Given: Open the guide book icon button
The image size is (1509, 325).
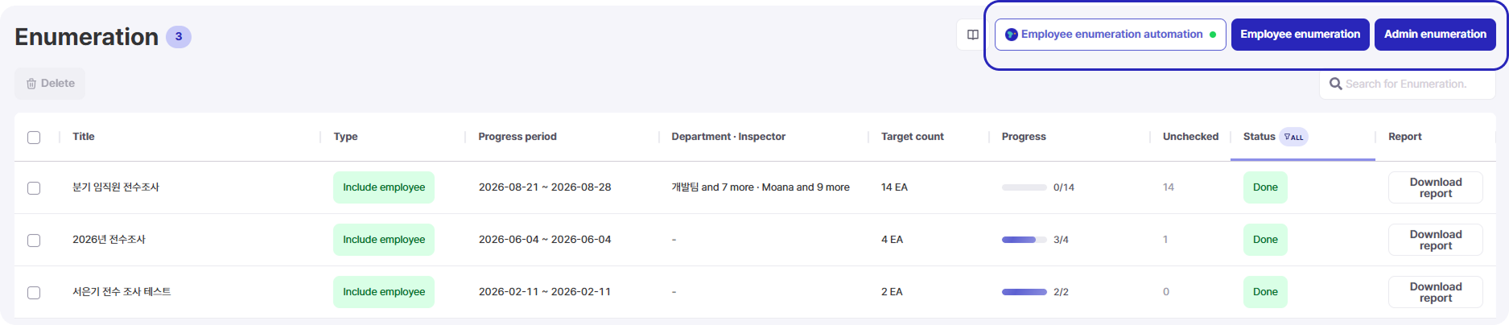Looking at the screenshot, I should click(972, 35).
